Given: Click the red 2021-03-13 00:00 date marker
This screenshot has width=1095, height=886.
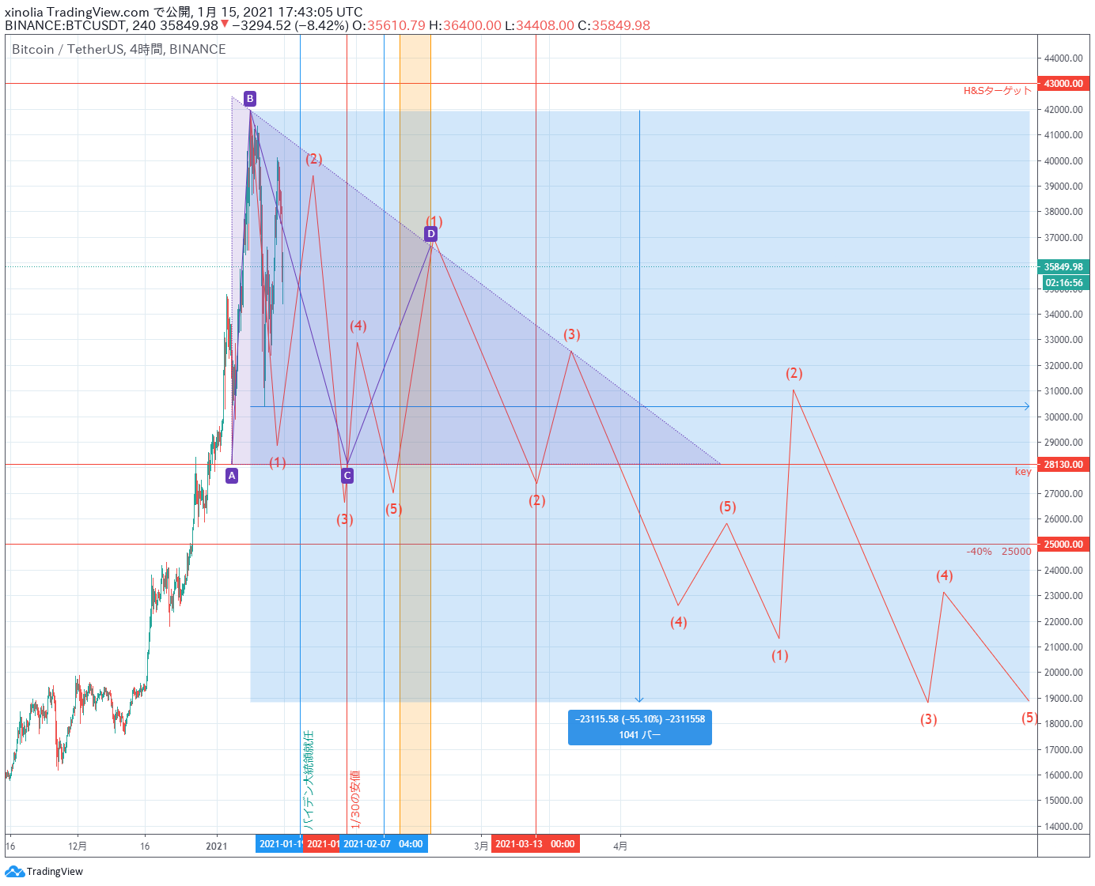Looking at the screenshot, I should click(535, 844).
